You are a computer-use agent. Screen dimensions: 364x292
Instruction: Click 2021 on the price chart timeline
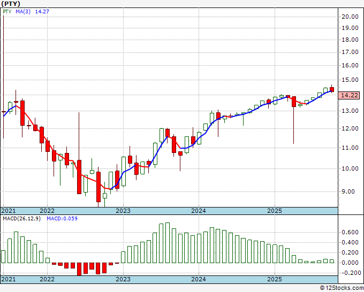point(9,211)
